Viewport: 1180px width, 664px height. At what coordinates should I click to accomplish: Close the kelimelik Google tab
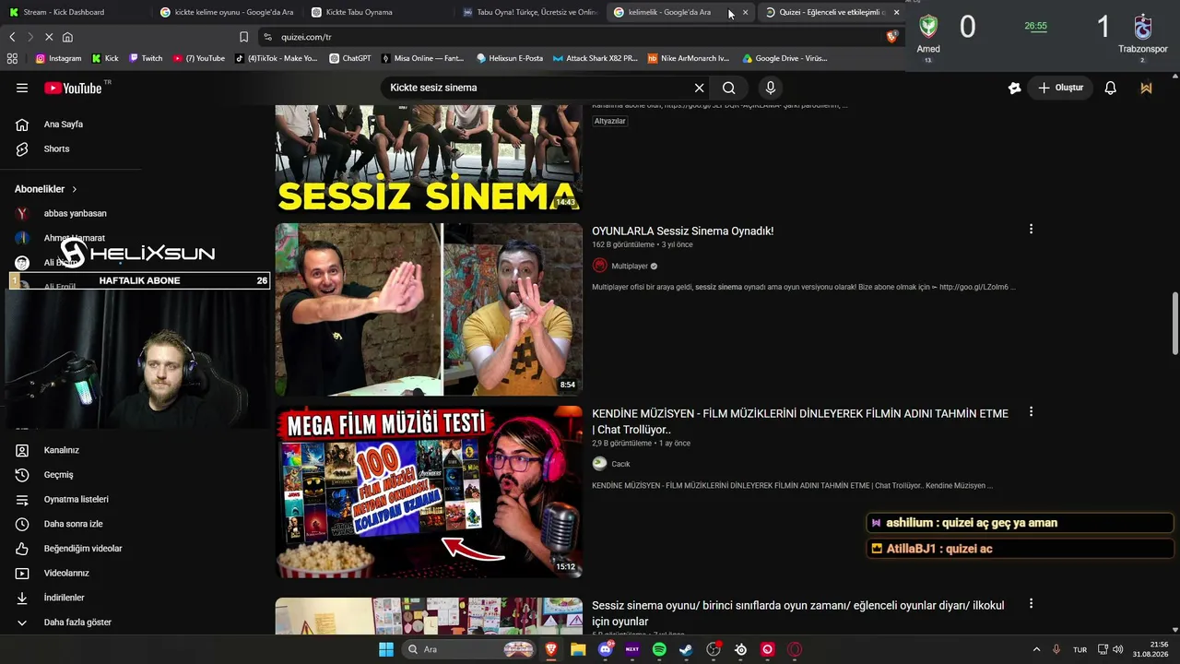point(745,12)
